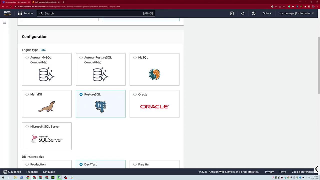Viewport: 320px width, 180px height.
Task: Expand the spartansage @ mforrester account menu
Action: pos(296,13)
